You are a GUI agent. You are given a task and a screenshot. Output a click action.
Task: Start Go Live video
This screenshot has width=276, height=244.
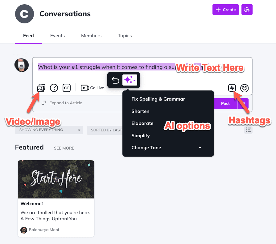[92, 88]
